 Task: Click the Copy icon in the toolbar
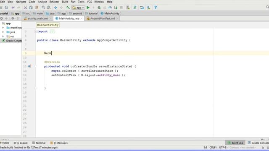pyautogui.click(x=31, y=8)
